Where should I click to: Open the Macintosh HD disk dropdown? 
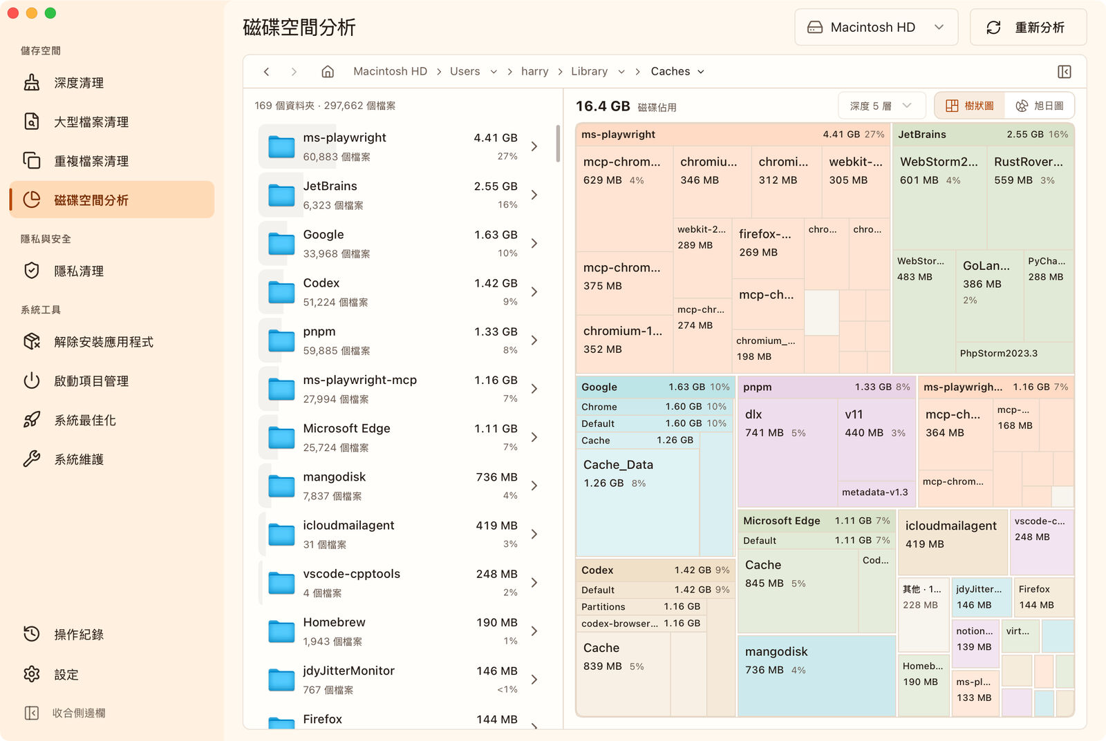point(876,28)
